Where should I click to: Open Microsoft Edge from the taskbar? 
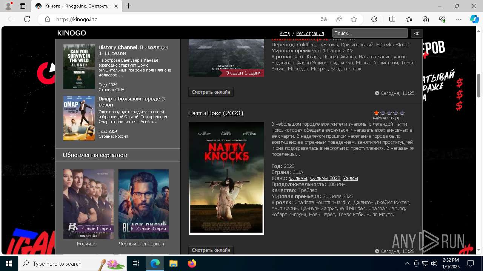[x=155, y=263]
